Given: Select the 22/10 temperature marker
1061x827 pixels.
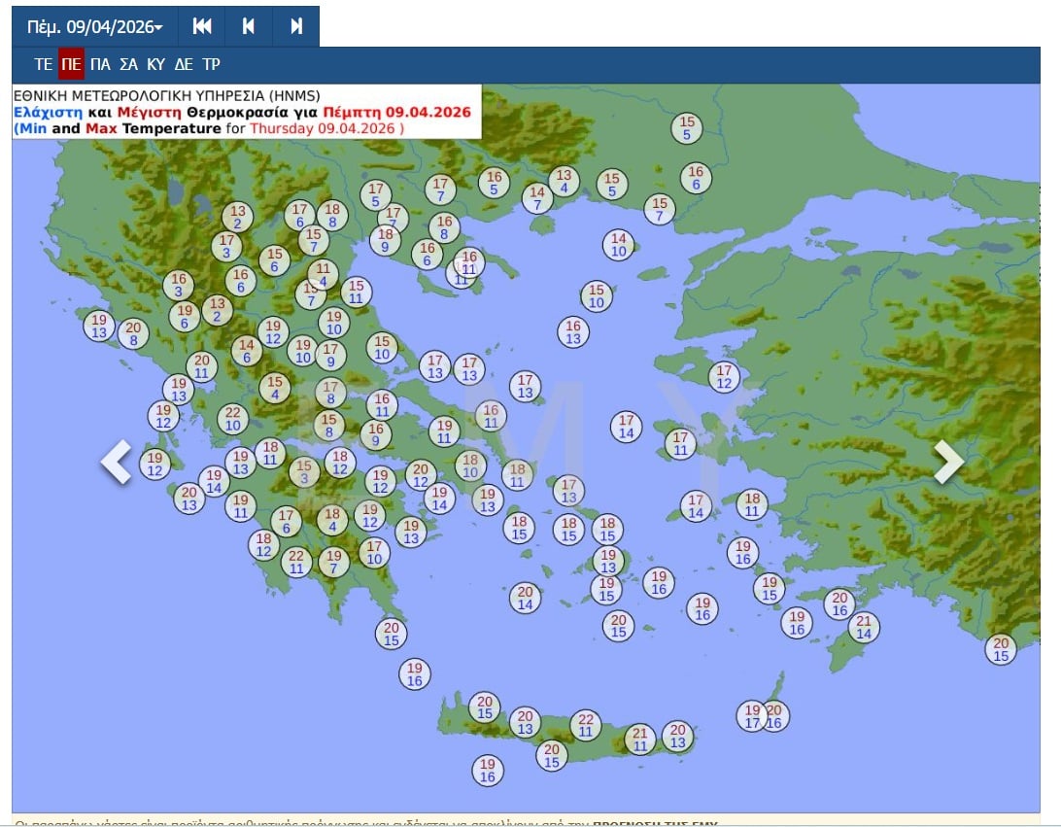Looking at the screenshot, I should (x=233, y=419).
